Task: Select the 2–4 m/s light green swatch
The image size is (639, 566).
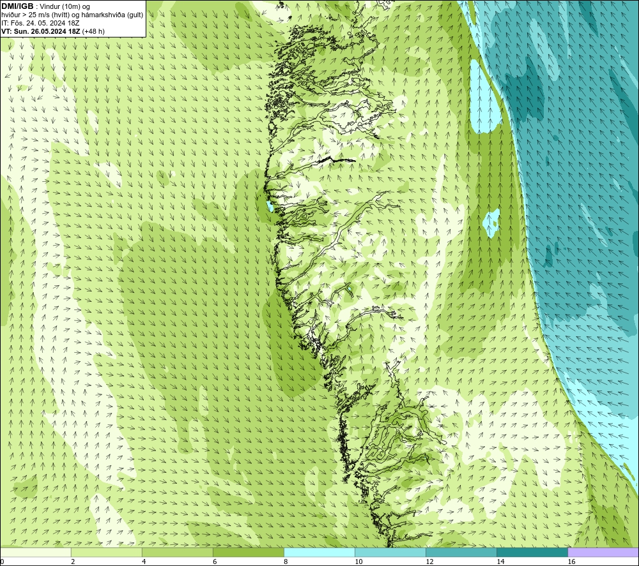Action: 106,552
